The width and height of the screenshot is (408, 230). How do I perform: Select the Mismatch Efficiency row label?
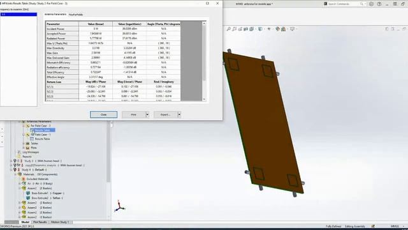click(x=62, y=63)
